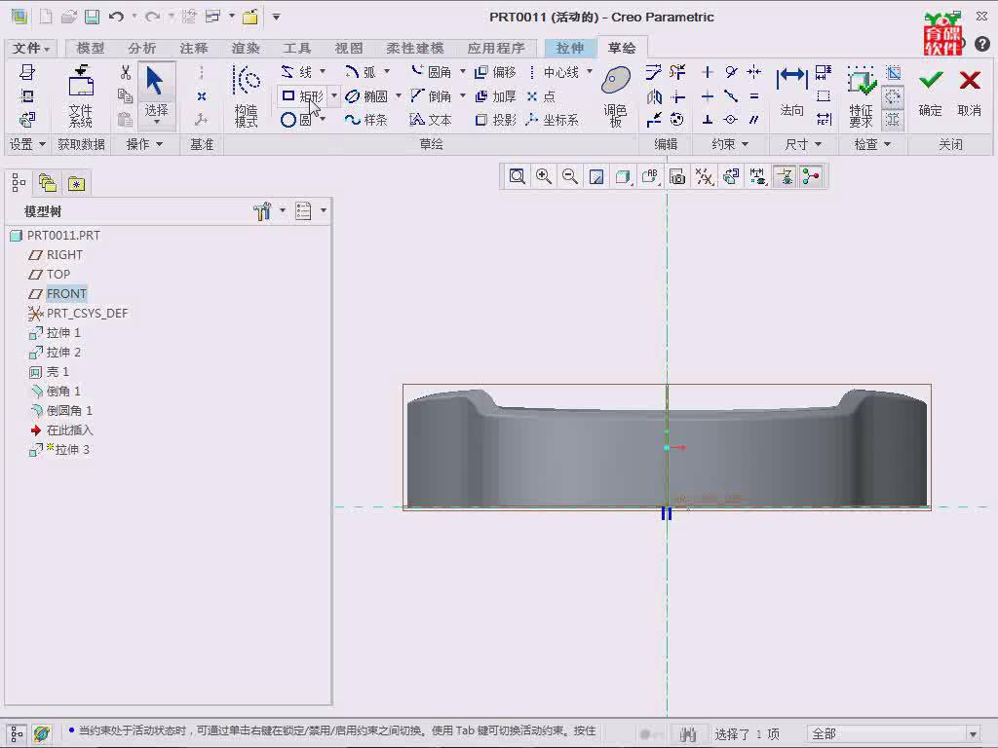Viewport: 998px width, 748px height.
Task: Select the Coordinate System (坐标系) tool
Action: coord(553,120)
